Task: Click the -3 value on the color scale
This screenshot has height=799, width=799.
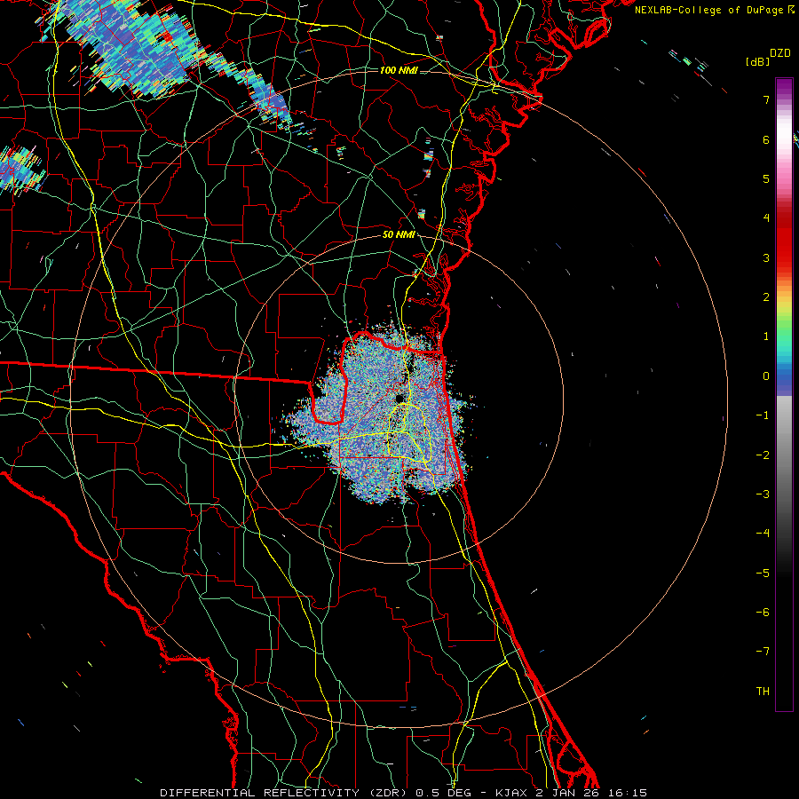Action: 763,494
